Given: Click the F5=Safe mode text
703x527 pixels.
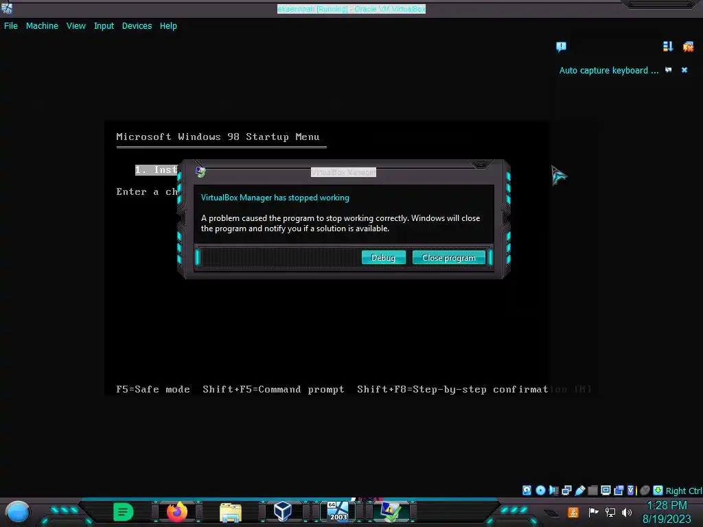Looking at the screenshot, I should coord(153,389).
